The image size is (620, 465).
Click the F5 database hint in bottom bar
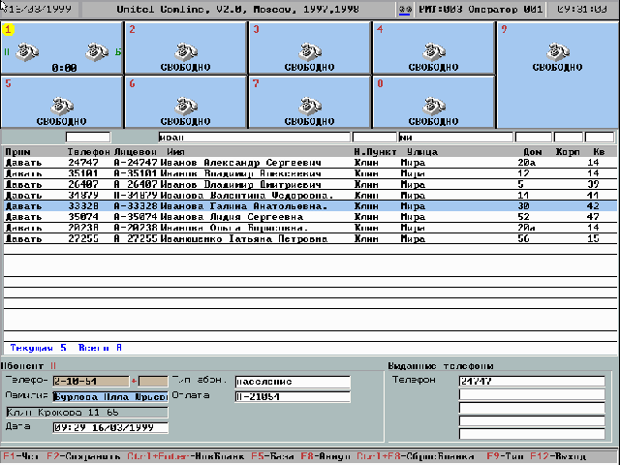tap(272, 456)
